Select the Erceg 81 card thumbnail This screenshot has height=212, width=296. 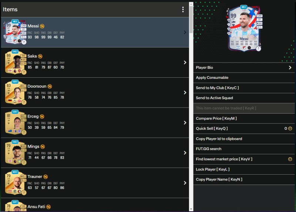point(15,122)
